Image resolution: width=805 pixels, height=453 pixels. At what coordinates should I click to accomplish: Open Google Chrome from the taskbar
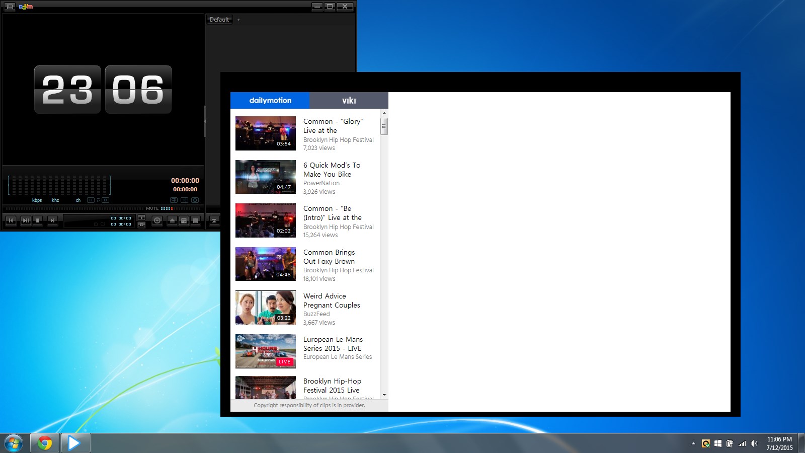pyautogui.click(x=45, y=443)
